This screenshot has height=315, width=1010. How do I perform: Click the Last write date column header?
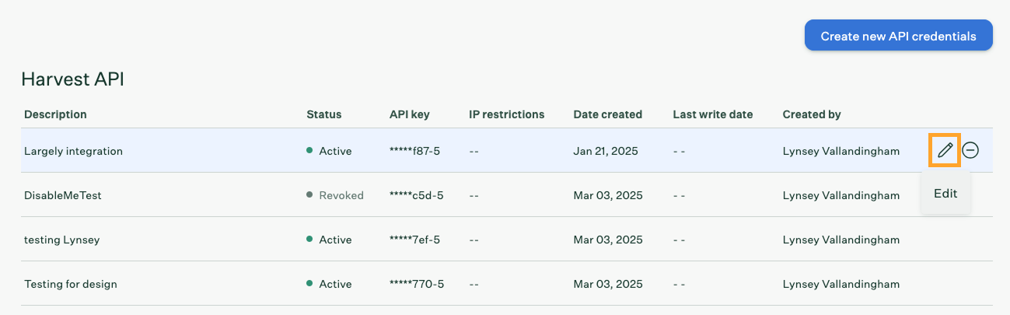tap(712, 114)
